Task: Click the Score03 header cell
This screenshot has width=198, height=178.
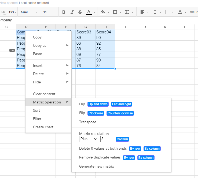Action: tap(86, 32)
